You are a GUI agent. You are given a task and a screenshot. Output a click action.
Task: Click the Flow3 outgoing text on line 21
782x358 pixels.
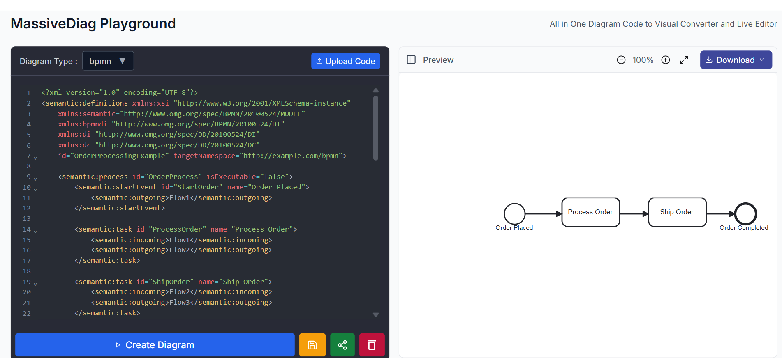click(180, 302)
